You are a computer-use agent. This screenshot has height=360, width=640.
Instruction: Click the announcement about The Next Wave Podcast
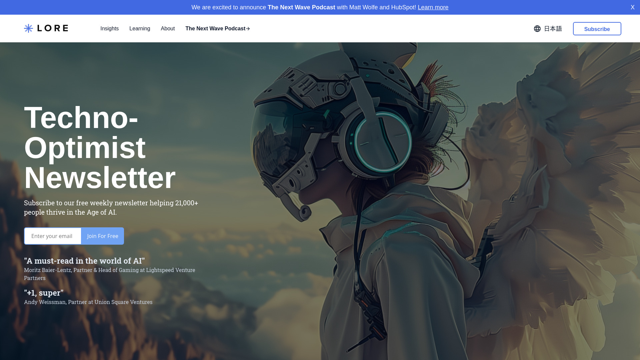[x=301, y=7]
